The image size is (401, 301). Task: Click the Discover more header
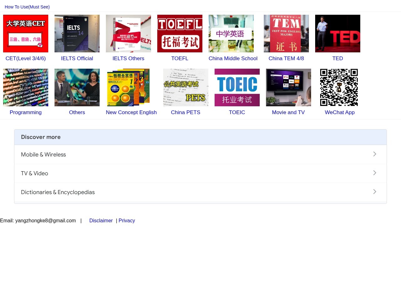(200, 137)
